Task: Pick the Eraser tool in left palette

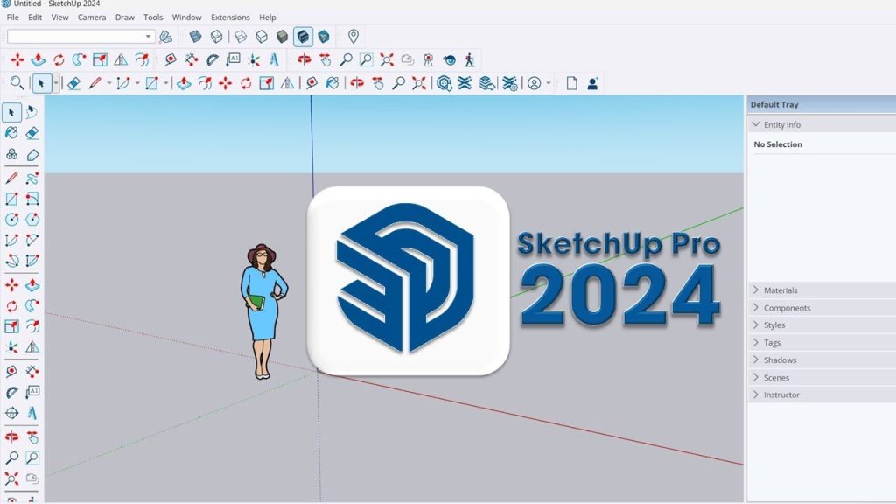Action: pyautogui.click(x=32, y=133)
